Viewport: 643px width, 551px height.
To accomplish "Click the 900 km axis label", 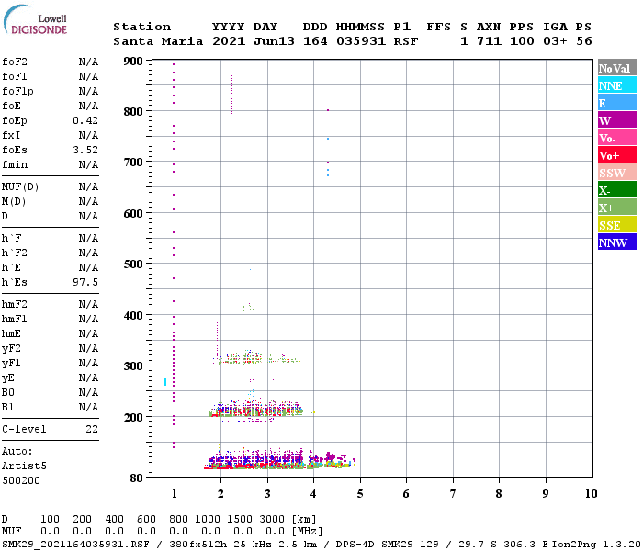I will tap(133, 62).
